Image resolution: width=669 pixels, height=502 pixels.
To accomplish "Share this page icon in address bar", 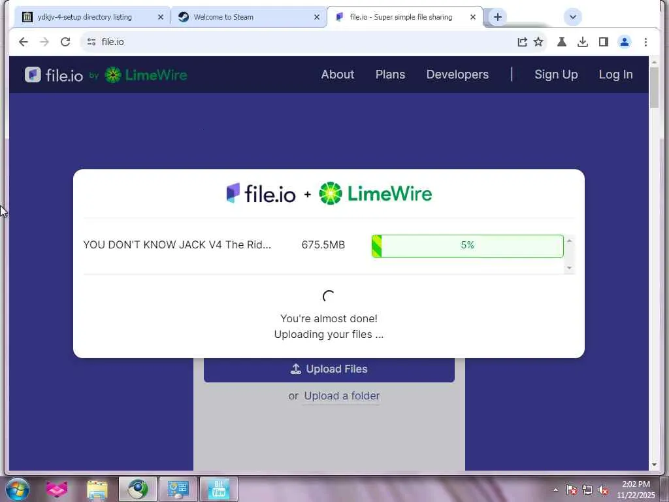I will [522, 42].
